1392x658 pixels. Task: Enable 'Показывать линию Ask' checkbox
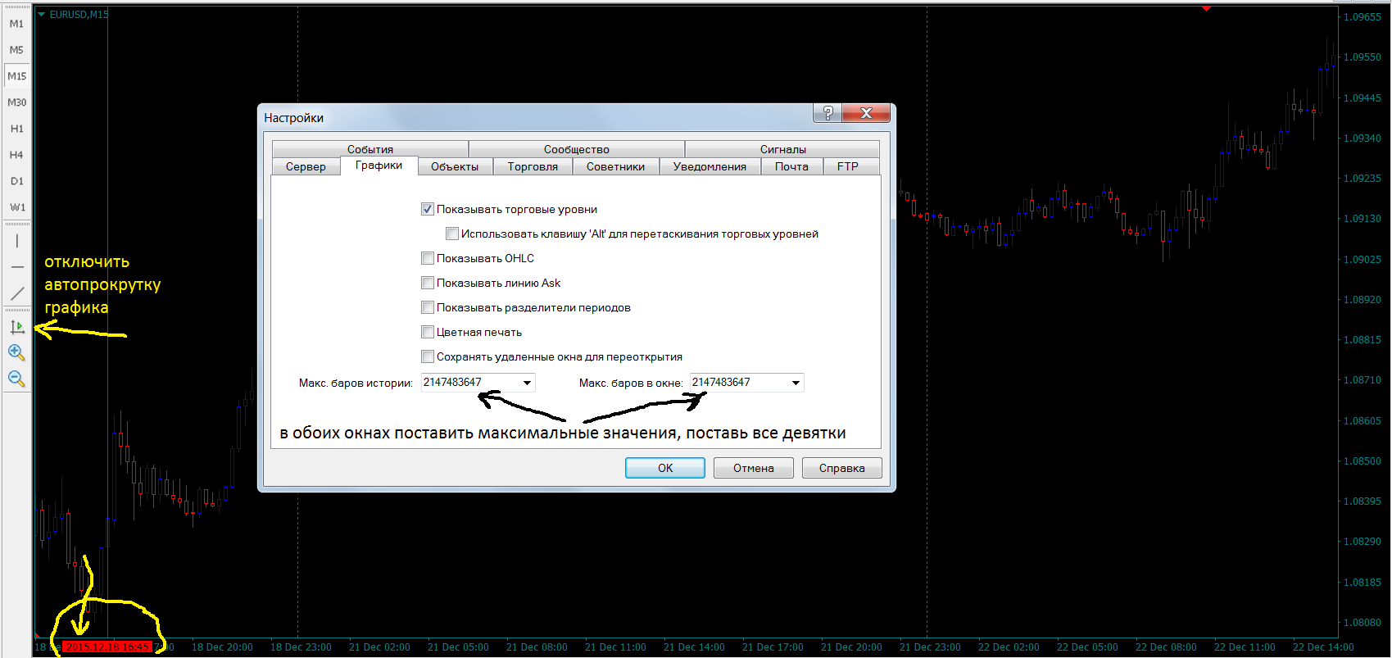click(428, 283)
